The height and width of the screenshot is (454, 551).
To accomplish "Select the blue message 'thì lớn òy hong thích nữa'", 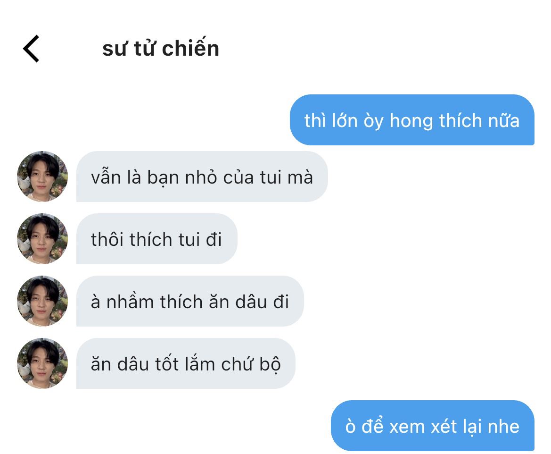I will pyautogui.click(x=412, y=120).
